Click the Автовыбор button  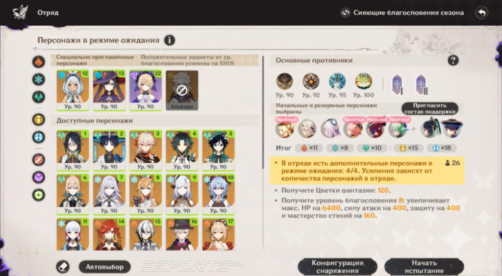[105, 267]
